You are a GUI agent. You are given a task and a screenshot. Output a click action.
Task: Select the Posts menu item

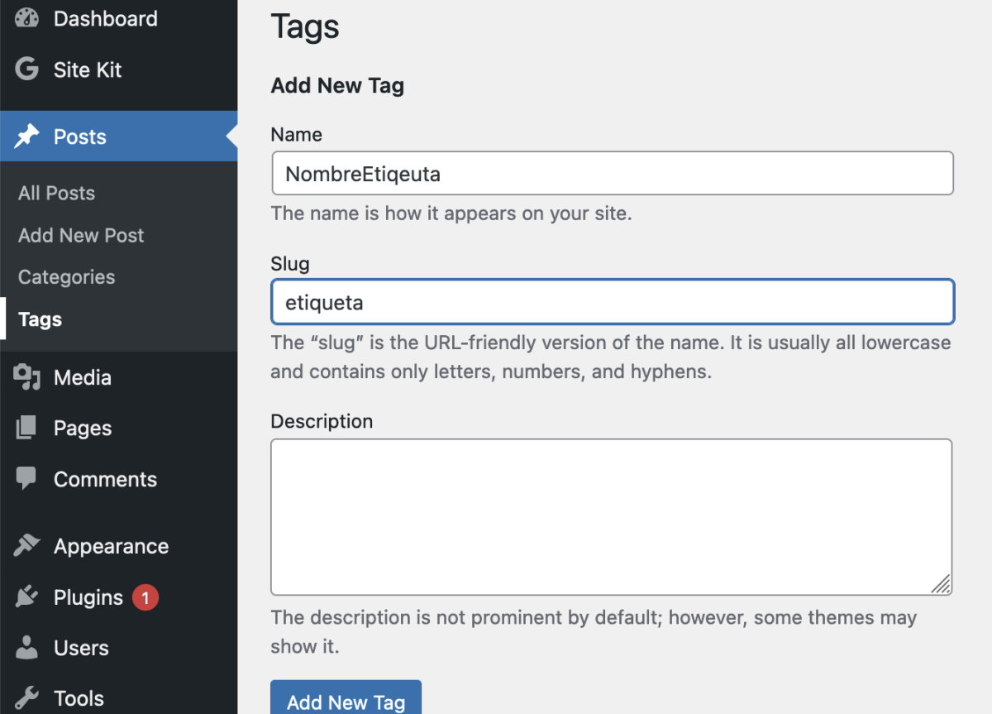pos(118,137)
